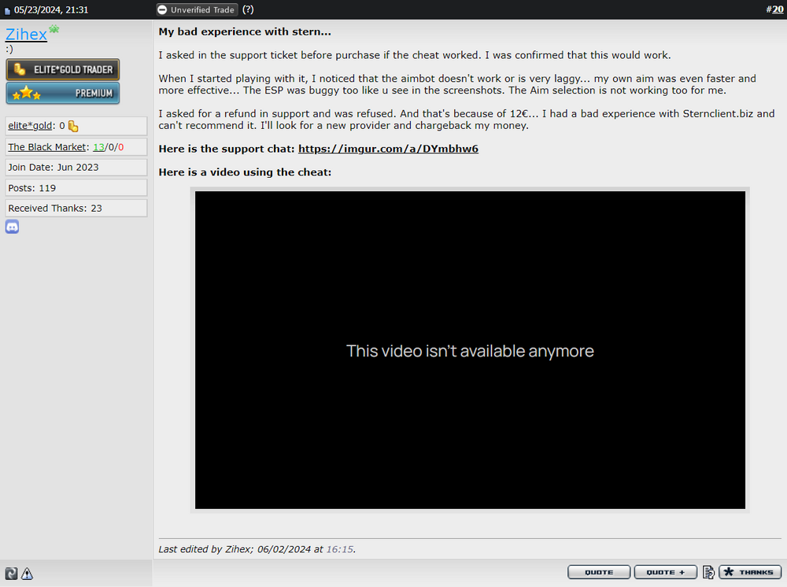Viewport: 787px width, 587px height.
Task: Click the Elite*Gold Trader badge
Action: [63, 70]
